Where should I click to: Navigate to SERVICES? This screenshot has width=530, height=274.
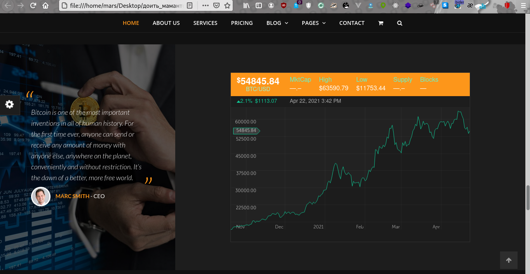(206, 23)
